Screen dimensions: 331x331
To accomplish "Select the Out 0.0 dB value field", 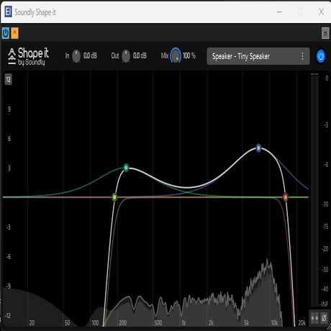I will 140,56.
